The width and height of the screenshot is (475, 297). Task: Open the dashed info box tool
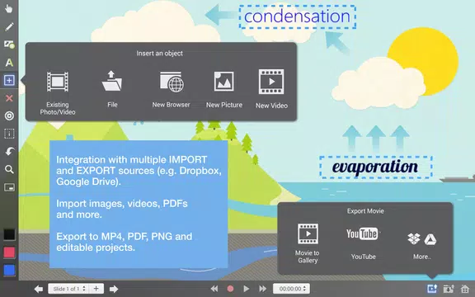(x=9, y=134)
